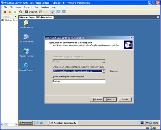The height and width of the screenshot is (130, 161).
Task: Click the VMware title bar application icon
Action: click(2, 3)
